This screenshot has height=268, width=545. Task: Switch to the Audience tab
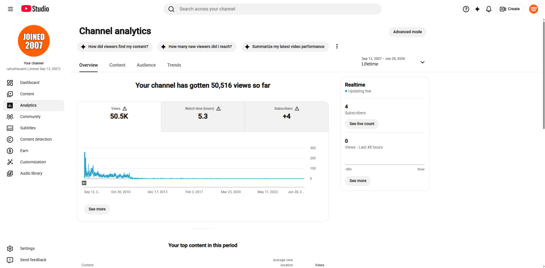(x=146, y=65)
